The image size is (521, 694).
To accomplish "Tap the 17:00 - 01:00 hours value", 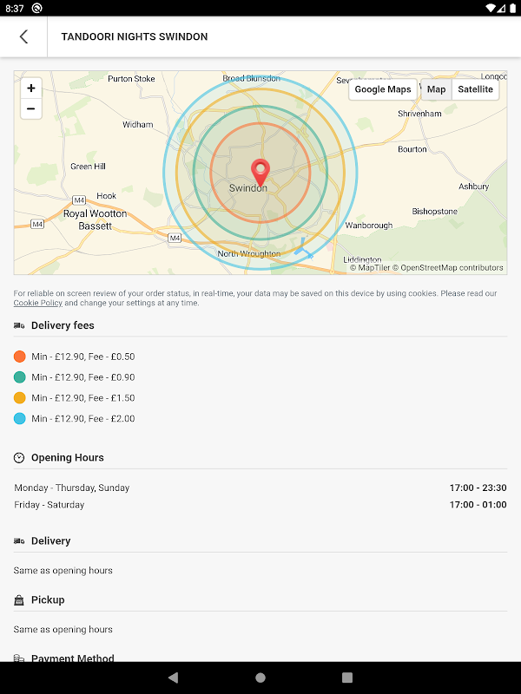I will click(478, 505).
